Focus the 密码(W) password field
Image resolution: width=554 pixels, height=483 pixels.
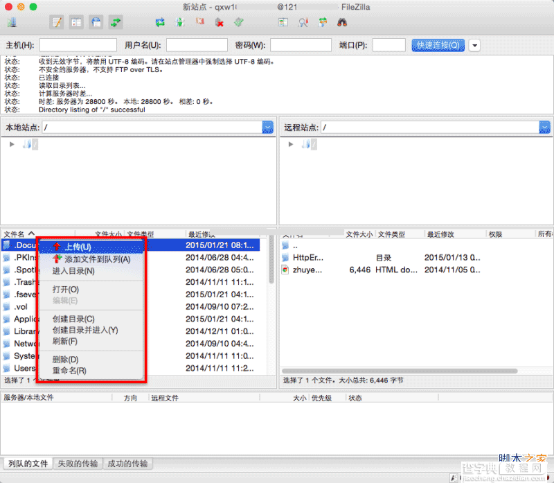coord(301,45)
